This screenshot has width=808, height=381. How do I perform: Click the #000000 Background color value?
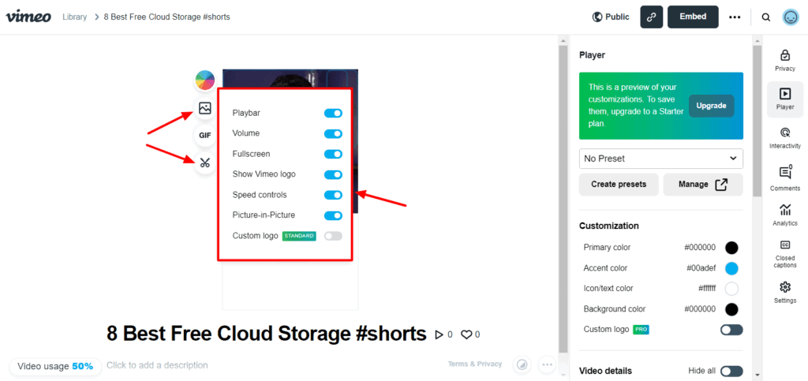click(700, 309)
